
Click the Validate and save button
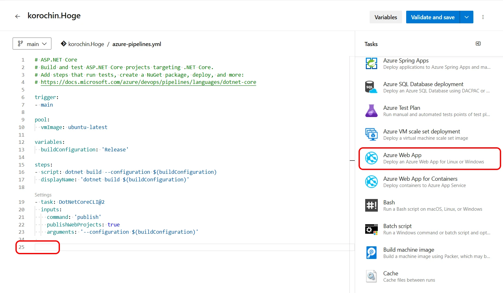click(433, 17)
